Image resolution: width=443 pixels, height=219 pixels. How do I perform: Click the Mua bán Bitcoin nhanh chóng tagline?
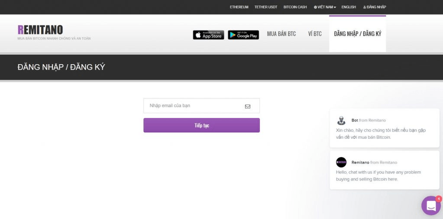pyautogui.click(x=54, y=39)
